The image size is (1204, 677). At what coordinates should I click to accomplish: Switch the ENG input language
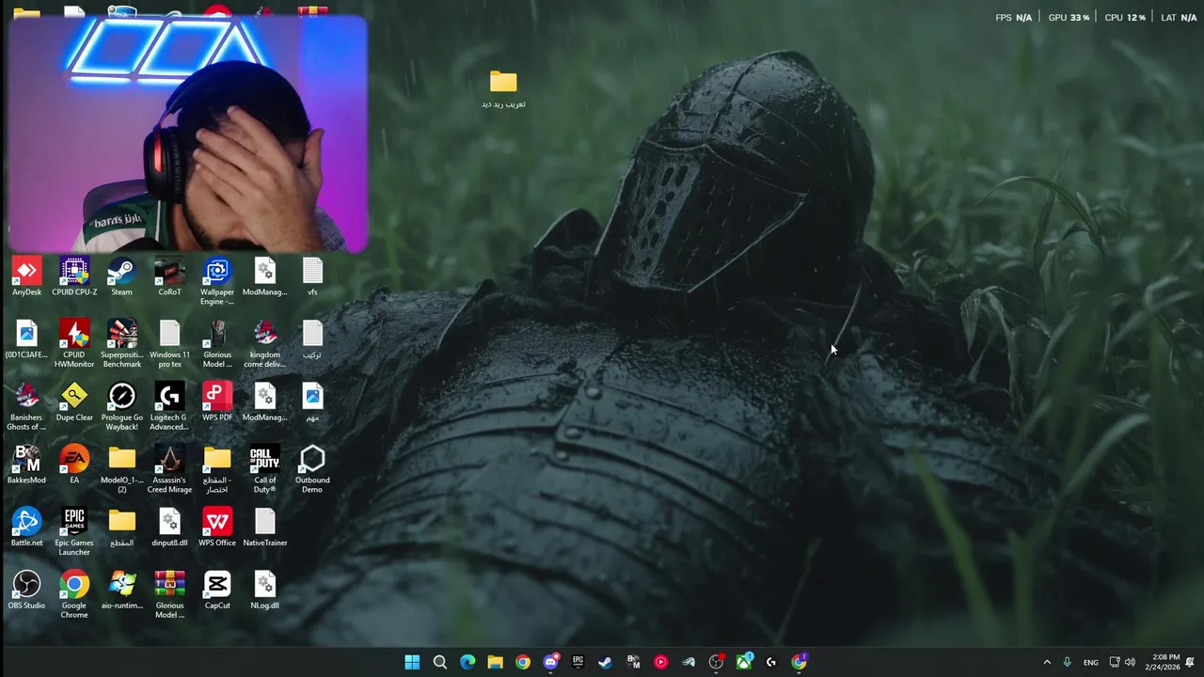(x=1090, y=662)
